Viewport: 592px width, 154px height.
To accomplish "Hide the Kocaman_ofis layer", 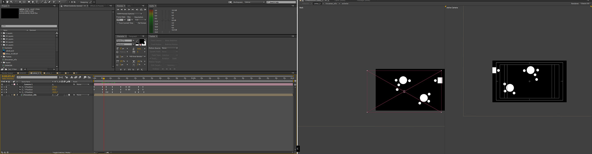I will pyautogui.click(x=2, y=95).
